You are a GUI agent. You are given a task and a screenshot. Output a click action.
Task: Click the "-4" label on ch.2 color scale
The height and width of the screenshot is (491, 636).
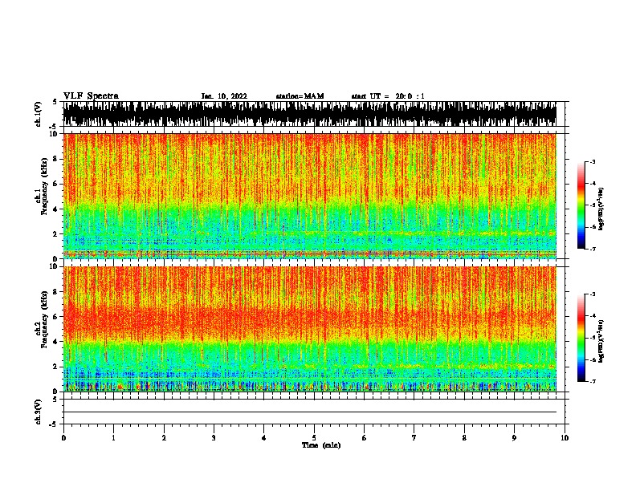(x=592, y=316)
